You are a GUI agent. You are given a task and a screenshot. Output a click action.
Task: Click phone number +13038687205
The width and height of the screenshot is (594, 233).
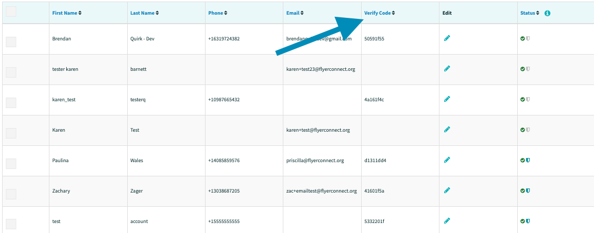[x=223, y=190]
